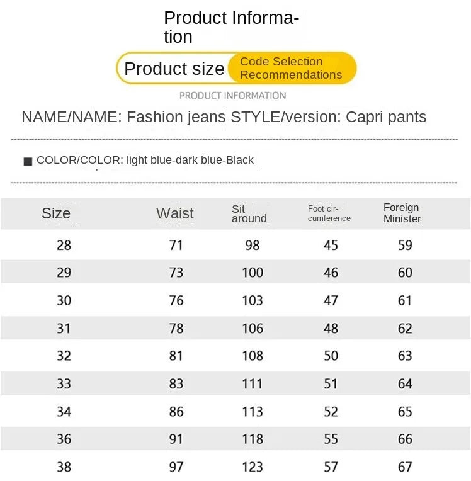
Task: Click waist value 97 for size 38
Action: [176, 467]
